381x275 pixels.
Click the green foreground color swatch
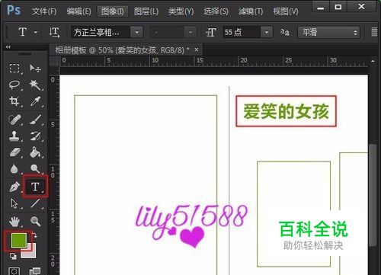click(19, 240)
